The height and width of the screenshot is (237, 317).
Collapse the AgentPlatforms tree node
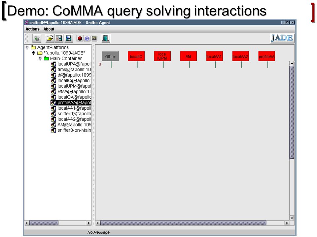click(27, 47)
